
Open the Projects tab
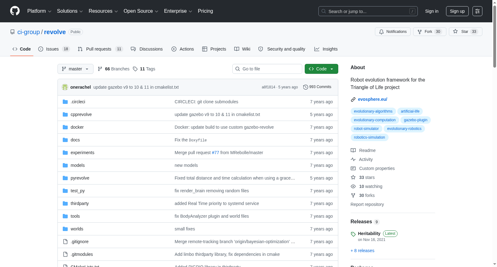214,49
